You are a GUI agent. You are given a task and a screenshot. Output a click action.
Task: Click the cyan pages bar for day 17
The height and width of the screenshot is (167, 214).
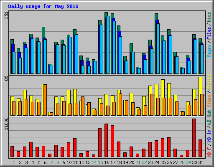pos(114,47)
